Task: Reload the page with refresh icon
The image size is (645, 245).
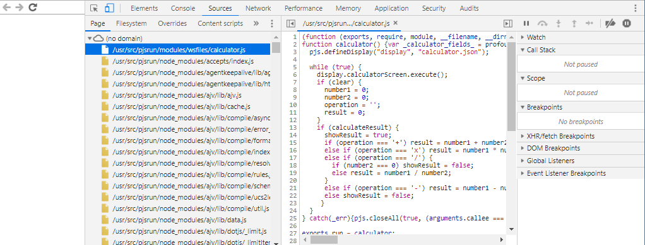Action: 33,7
